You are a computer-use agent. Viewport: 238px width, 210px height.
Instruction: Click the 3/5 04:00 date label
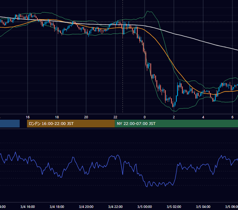point(203,206)
